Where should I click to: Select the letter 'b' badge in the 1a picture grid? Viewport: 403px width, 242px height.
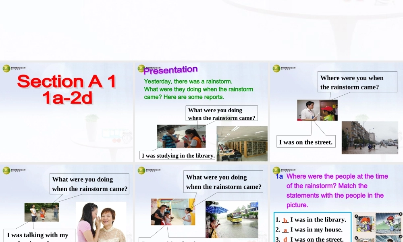(356, 238)
